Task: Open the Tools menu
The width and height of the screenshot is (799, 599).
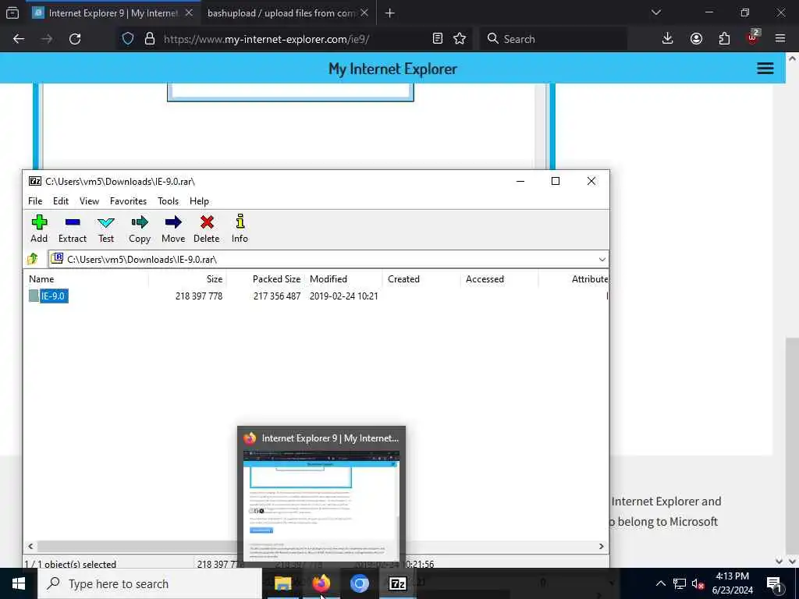Action: (169, 201)
